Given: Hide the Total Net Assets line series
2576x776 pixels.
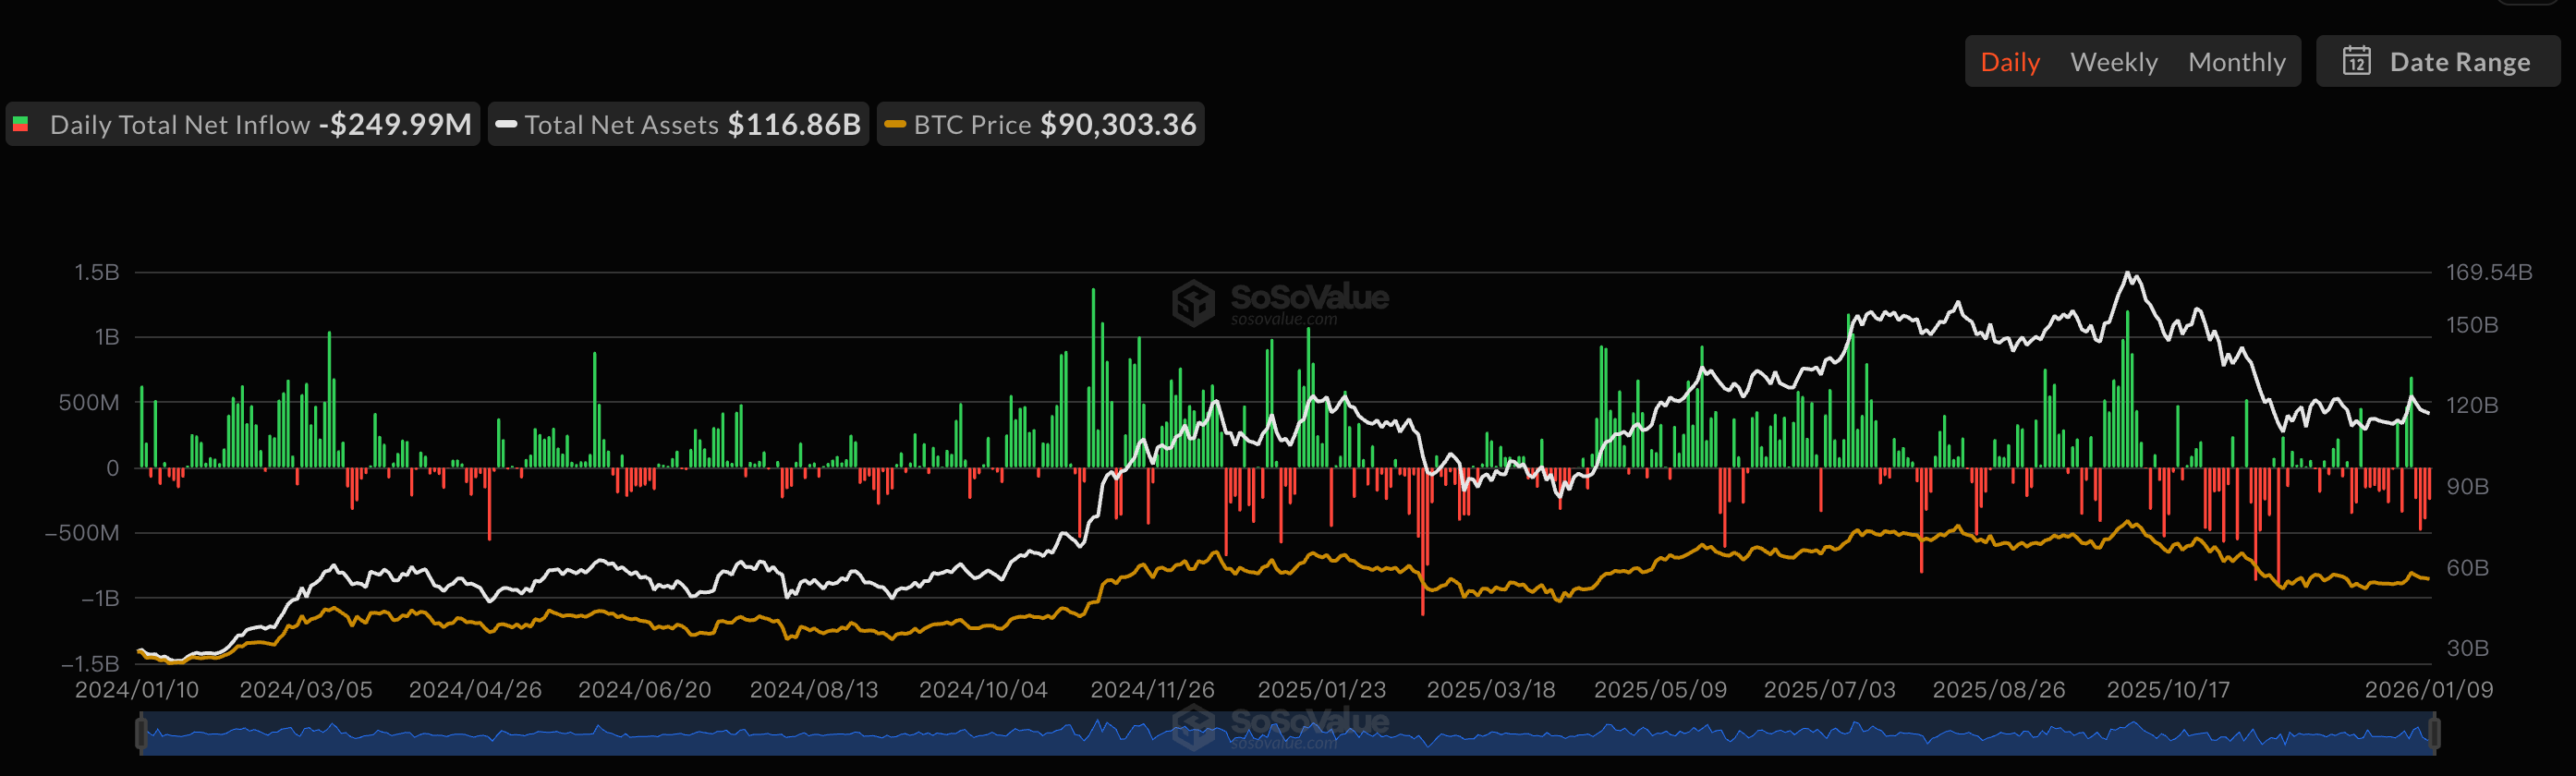Looking at the screenshot, I should click(x=621, y=125).
